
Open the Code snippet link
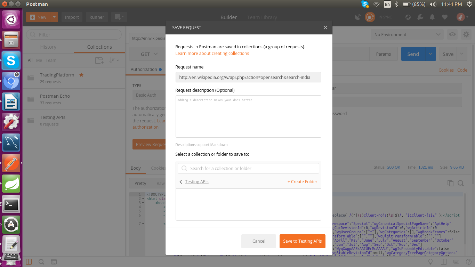point(462,70)
